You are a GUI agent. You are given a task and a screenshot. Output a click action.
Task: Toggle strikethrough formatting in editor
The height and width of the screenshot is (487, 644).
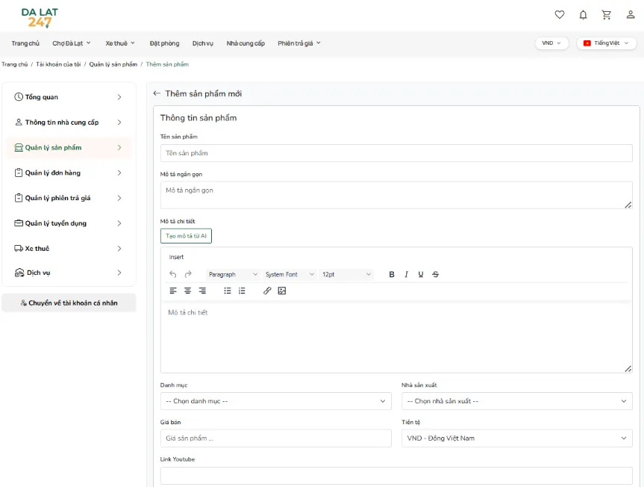click(x=435, y=274)
